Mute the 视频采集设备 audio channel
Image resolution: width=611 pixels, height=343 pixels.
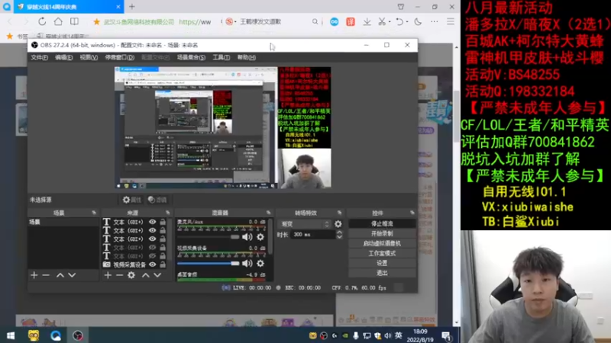click(x=247, y=263)
